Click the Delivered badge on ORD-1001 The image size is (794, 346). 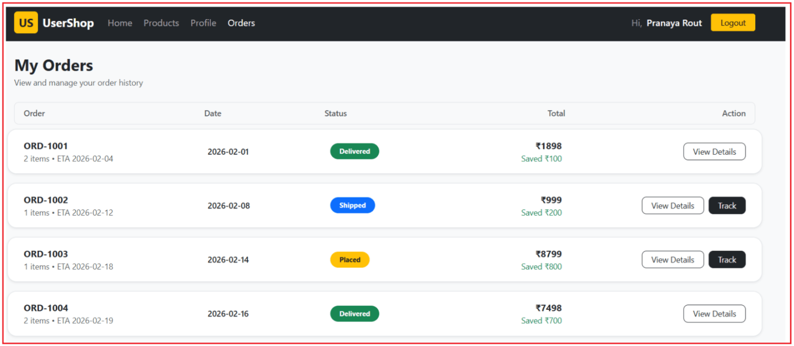[x=355, y=152]
